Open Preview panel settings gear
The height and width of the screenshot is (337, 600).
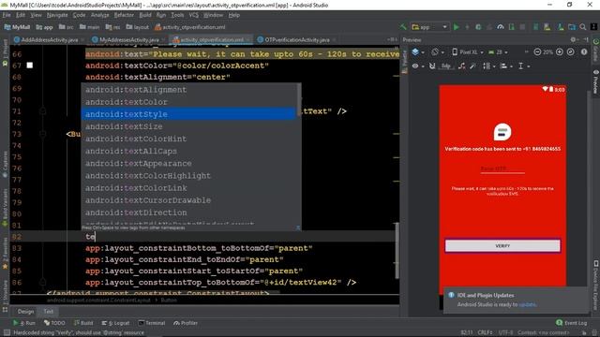pyautogui.click(x=573, y=39)
